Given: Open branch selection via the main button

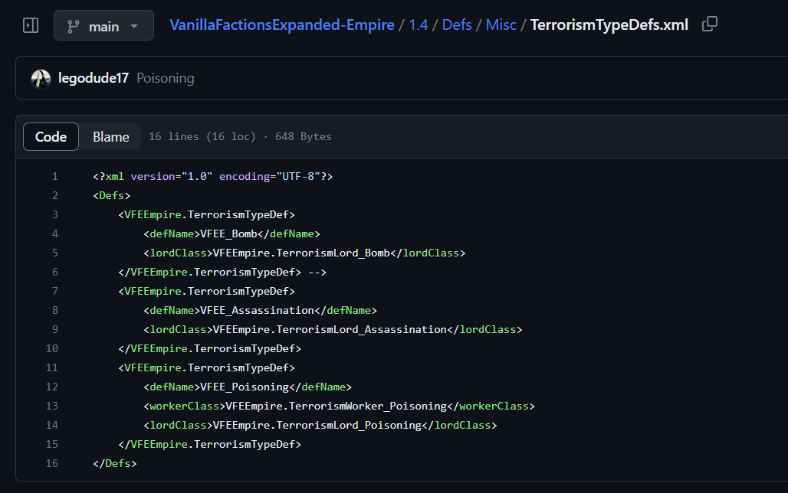Looking at the screenshot, I should coord(103,24).
